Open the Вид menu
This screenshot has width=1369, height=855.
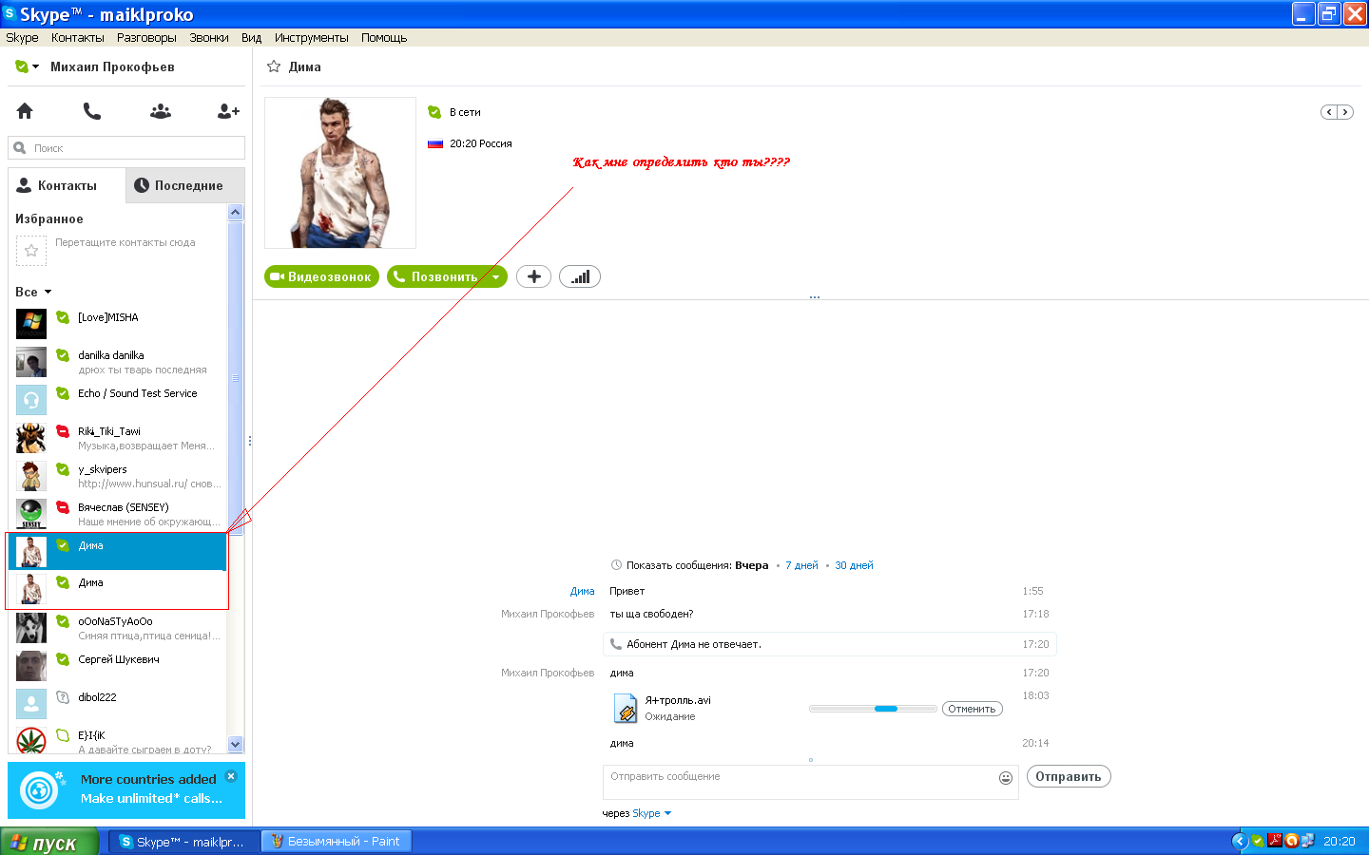251,38
